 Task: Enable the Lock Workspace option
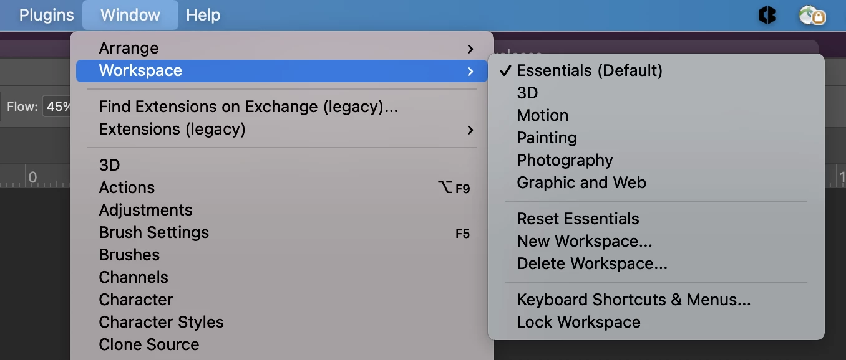578,322
